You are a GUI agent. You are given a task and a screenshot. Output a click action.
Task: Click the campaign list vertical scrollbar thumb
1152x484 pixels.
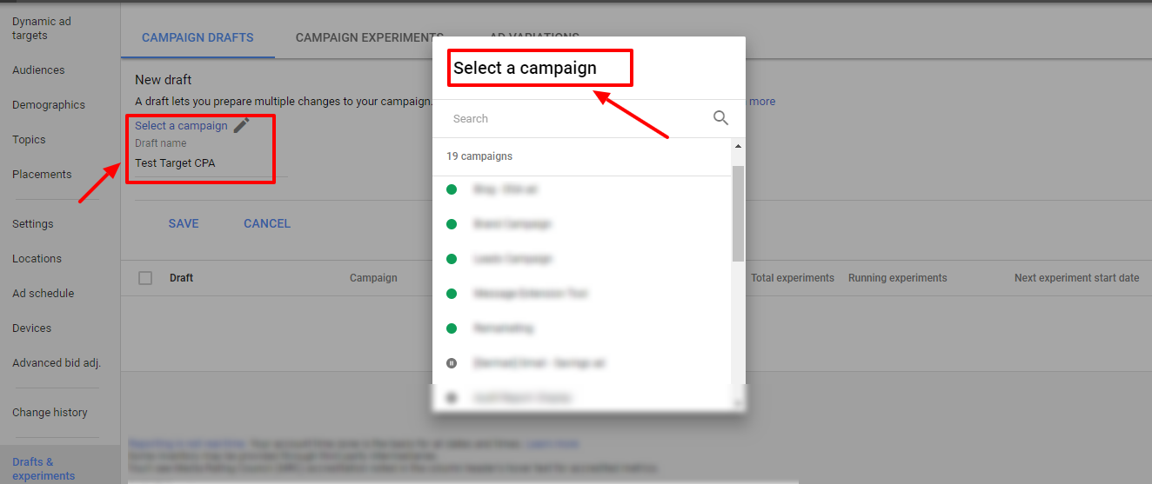pyautogui.click(x=738, y=214)
